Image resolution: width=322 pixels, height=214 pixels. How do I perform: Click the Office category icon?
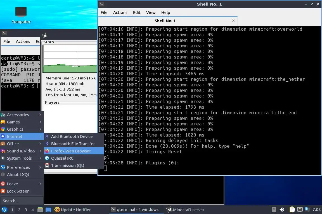coord(3,144)
